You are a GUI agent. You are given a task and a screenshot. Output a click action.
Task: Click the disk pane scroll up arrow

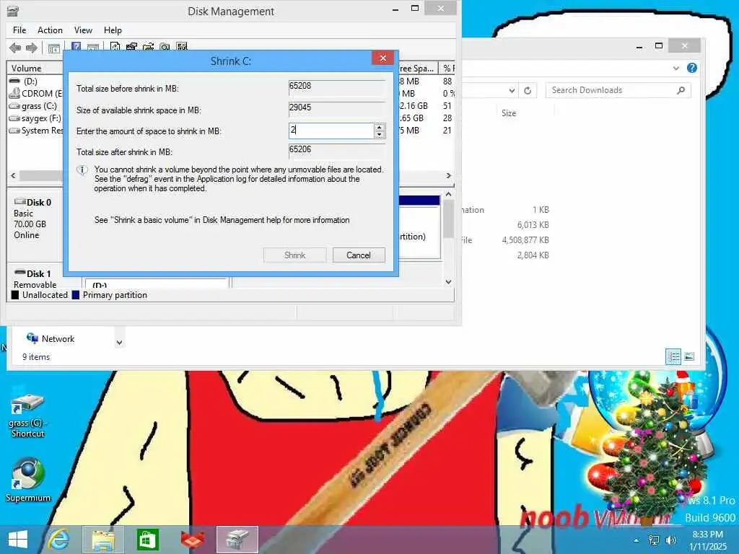tap(449, 194)
